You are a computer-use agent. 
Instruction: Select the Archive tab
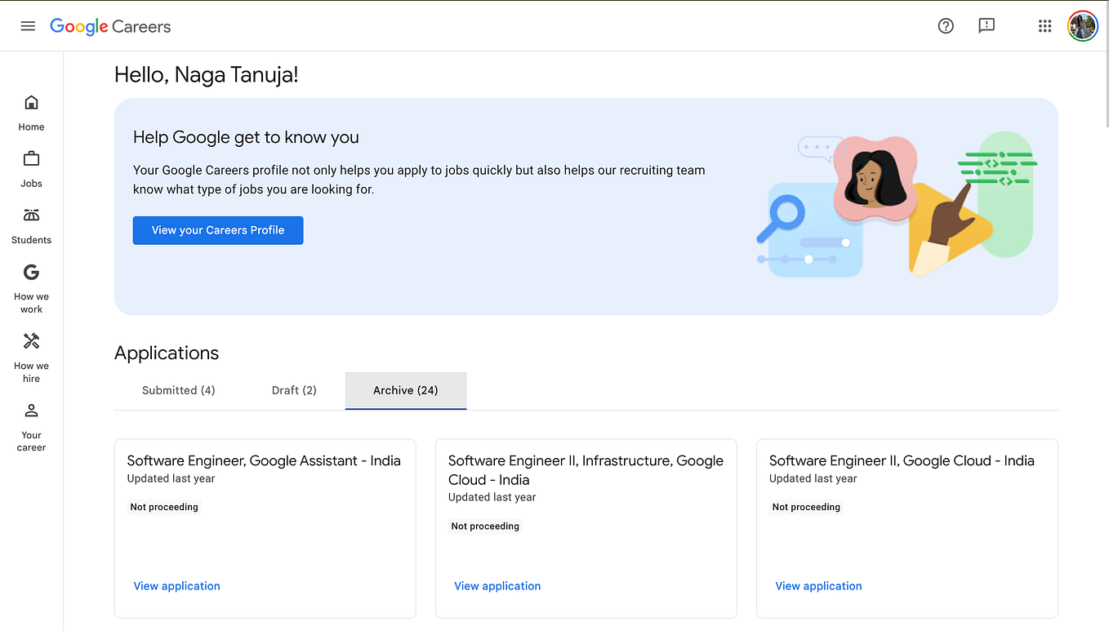click(405, 390)
